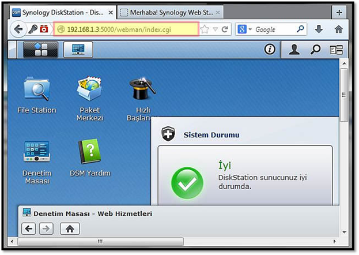
Task: Open the URL history dropdown arrow
Action: 215,29
